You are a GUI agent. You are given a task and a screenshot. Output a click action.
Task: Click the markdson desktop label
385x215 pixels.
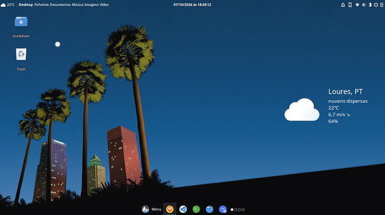21,36
